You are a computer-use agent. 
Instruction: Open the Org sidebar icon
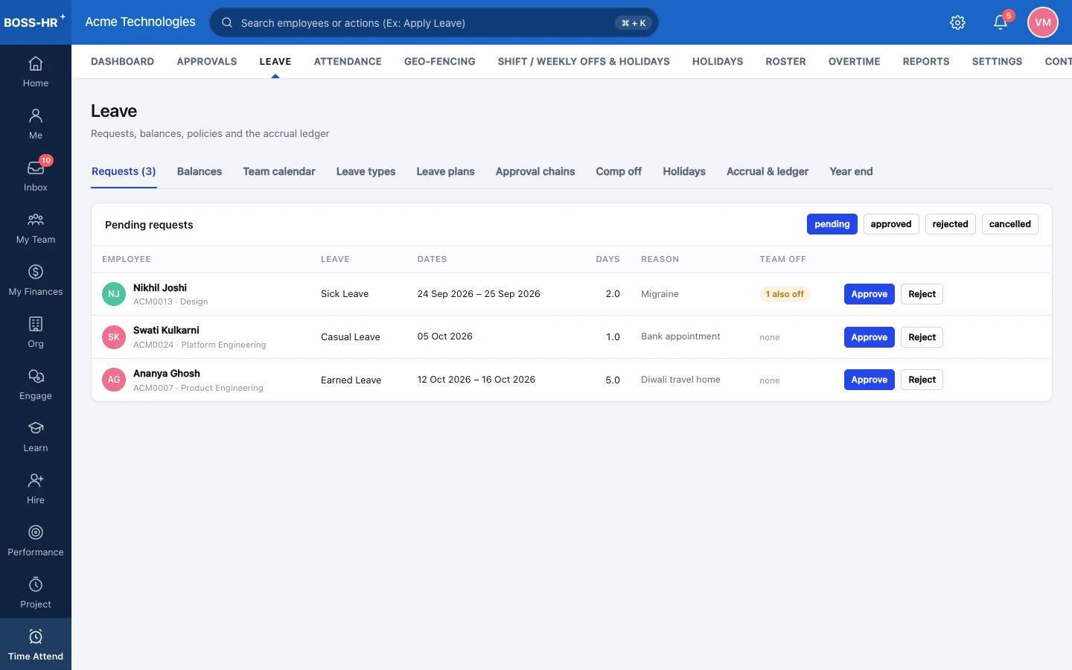coord(36,332)
